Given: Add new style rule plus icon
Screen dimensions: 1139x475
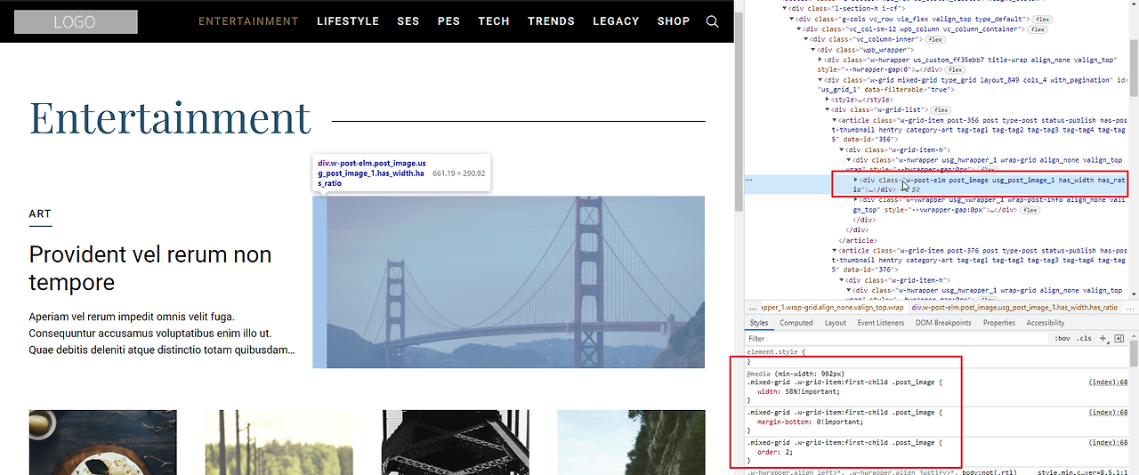Looking at the screenshot, I should click(1103, 338).
